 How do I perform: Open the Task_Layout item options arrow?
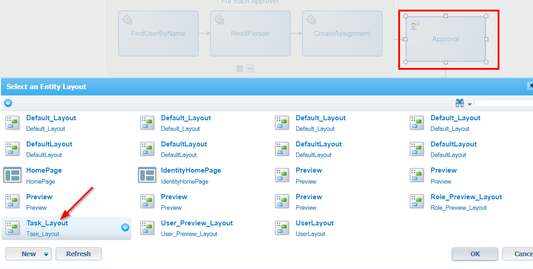(x=125, y=228)
